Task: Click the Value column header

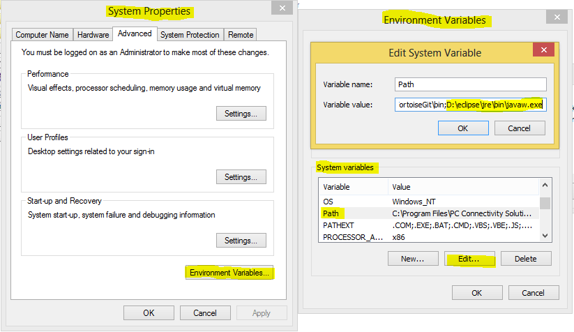Action: pyautogui.click(x=463, y=187)
